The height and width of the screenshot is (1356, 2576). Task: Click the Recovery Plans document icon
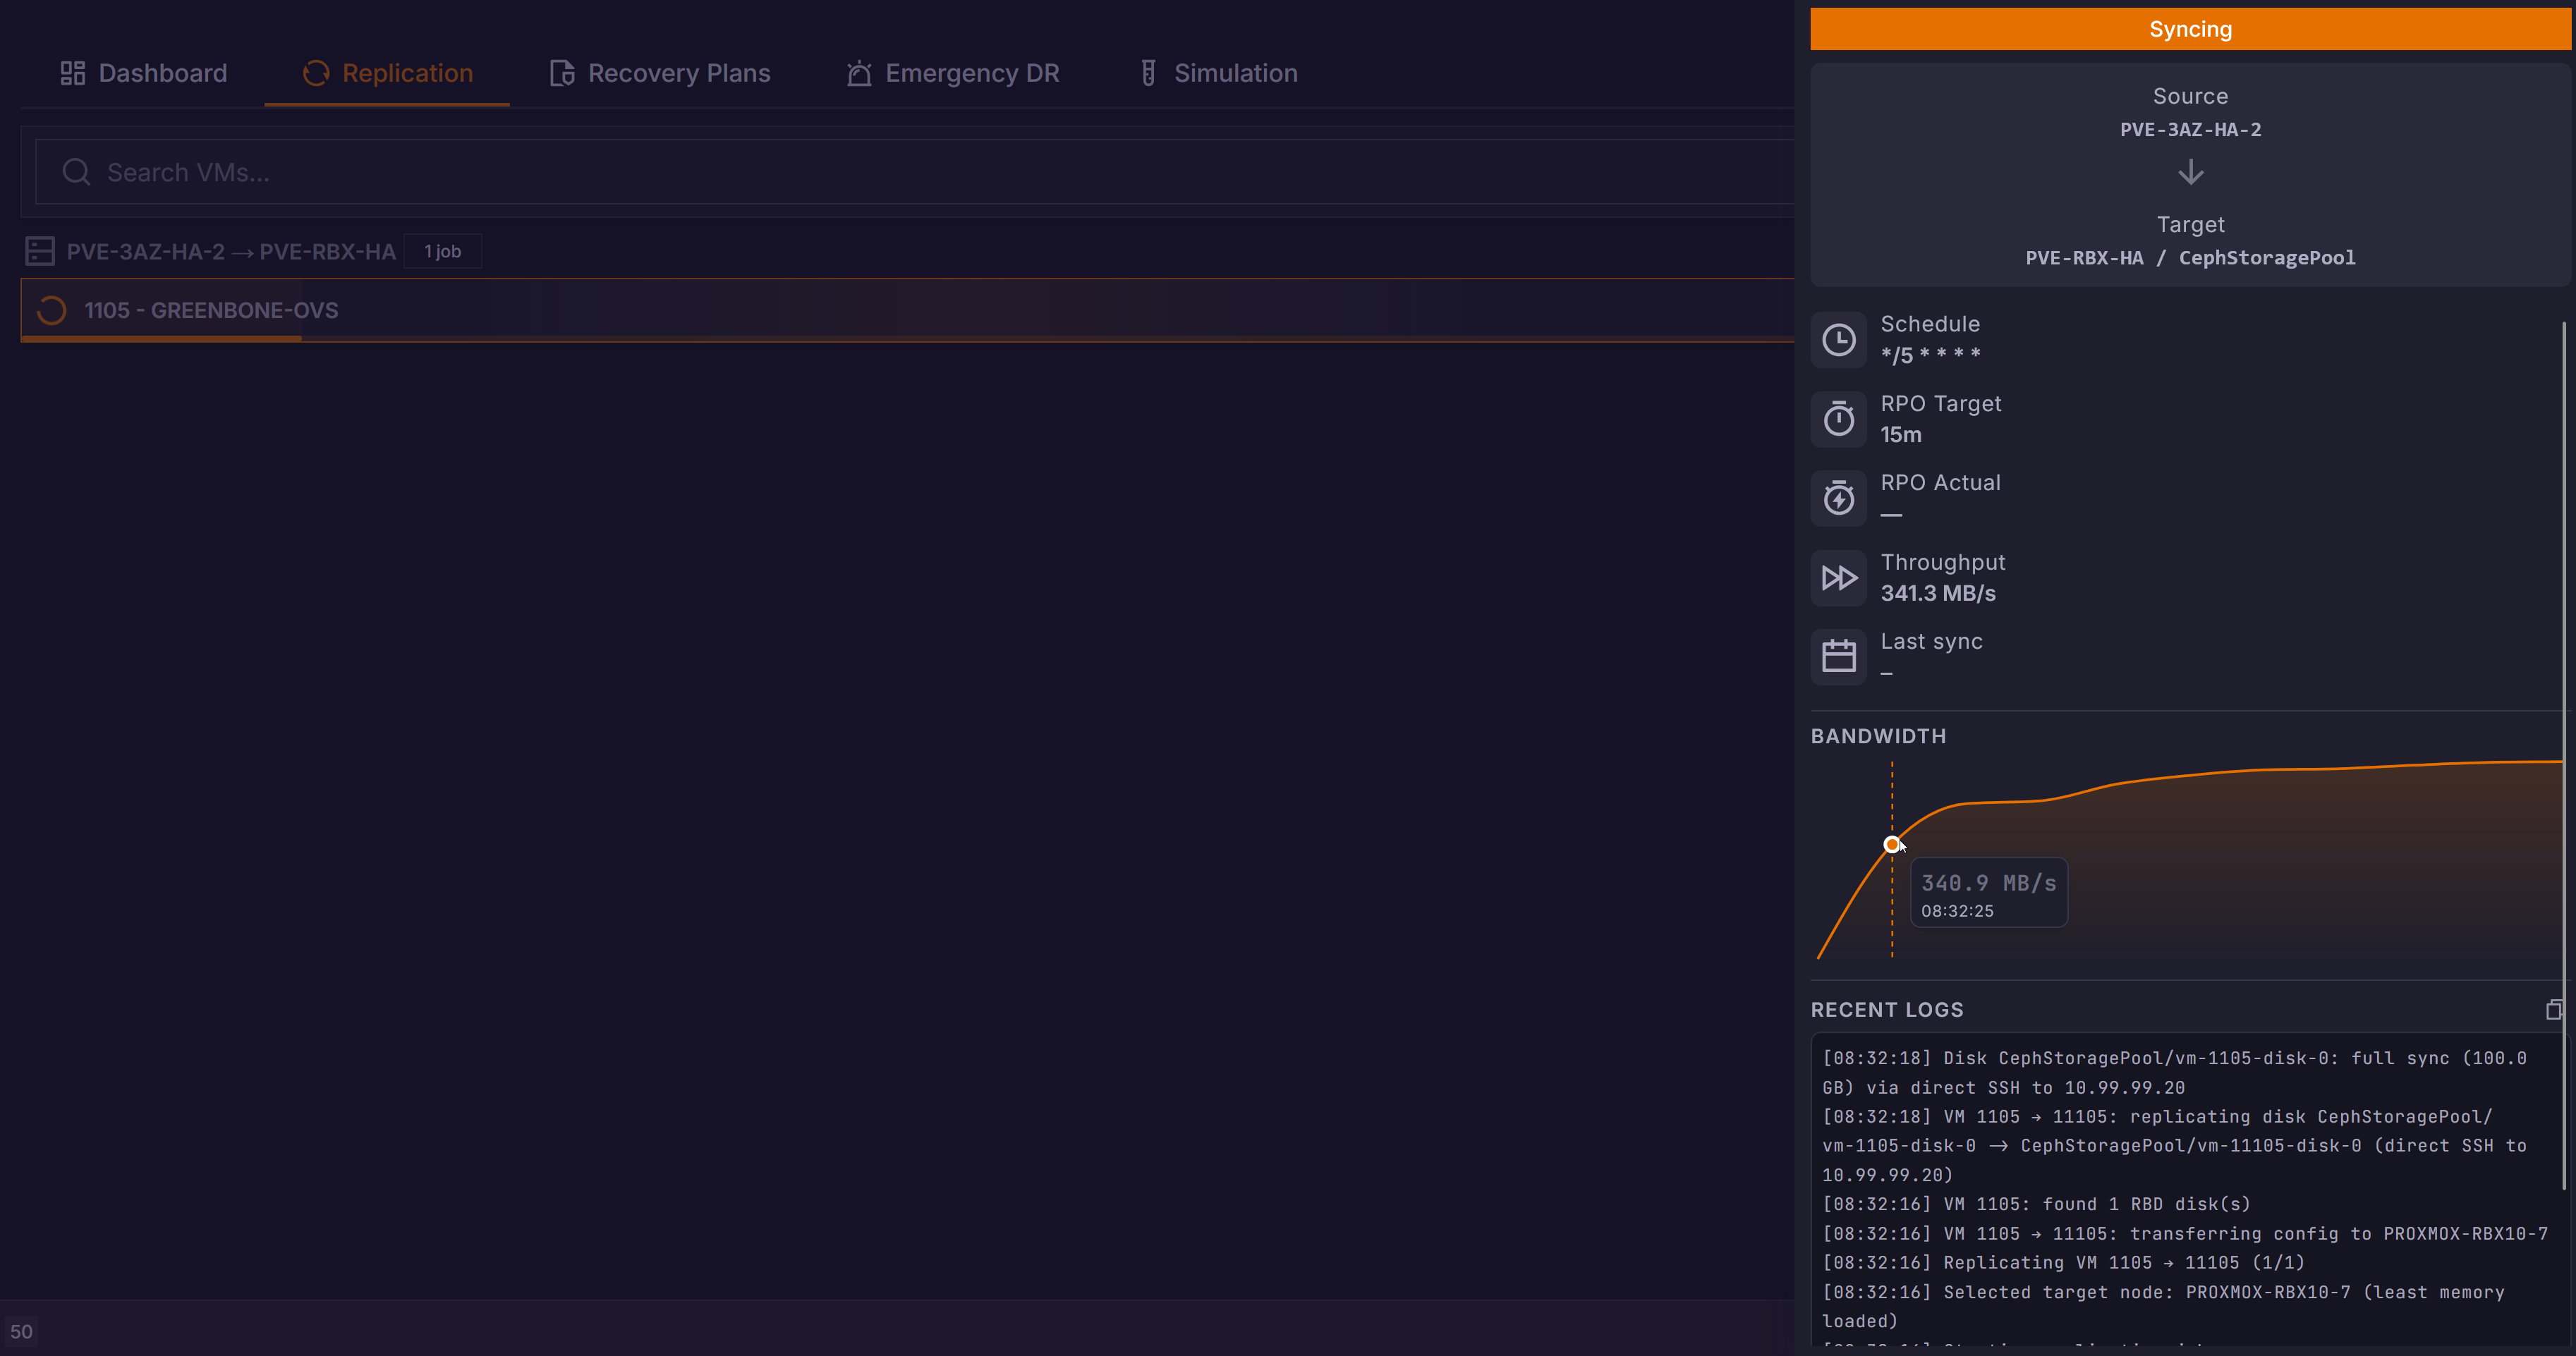[562, 73]
